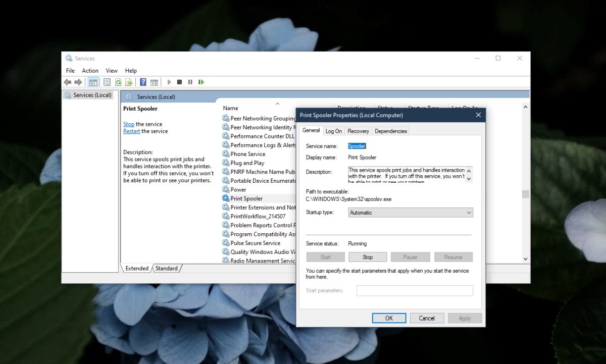Click the Restart link for the service
The image size is (606, 364).
click(x=131, y=131)
